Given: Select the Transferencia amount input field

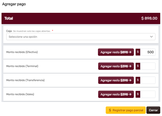Looking at the screenshot, I should tap(148, 80).
